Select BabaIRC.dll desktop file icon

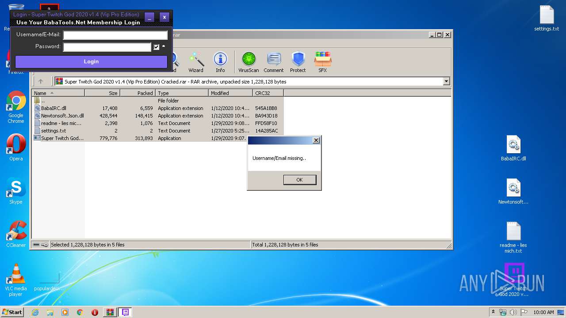(513, 148)
